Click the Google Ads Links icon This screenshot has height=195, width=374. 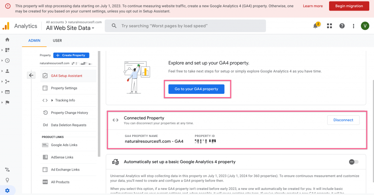click(x=45, y=145)
